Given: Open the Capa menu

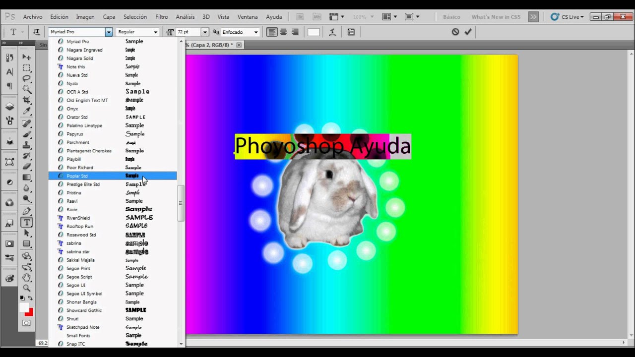Looking at the screenshot, I should tap(109, 17).
